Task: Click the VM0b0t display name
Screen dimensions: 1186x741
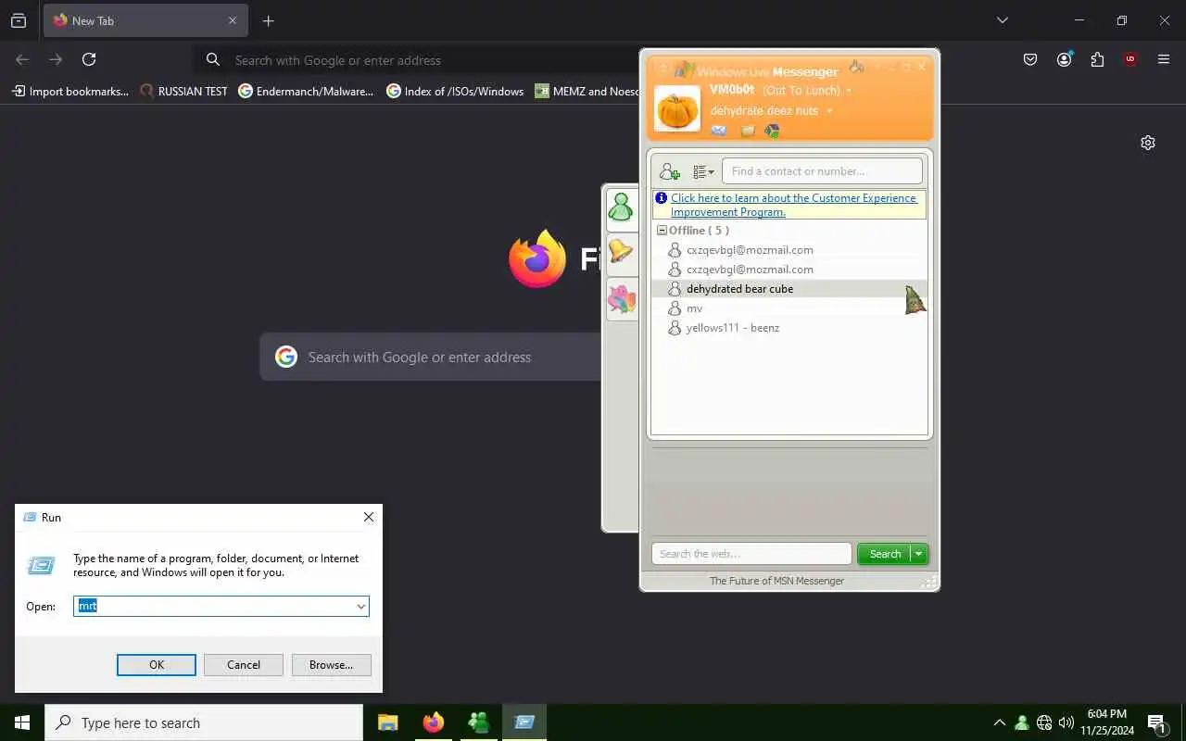Action: (732, 90)
